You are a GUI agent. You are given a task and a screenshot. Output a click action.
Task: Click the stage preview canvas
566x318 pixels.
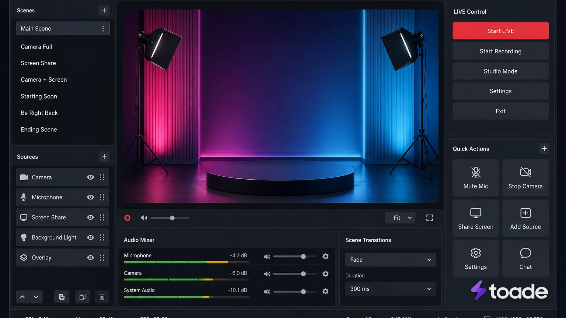click(x=281, y=106)
